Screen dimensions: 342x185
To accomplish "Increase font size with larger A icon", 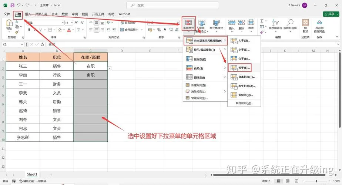I will tap(76, 23).
